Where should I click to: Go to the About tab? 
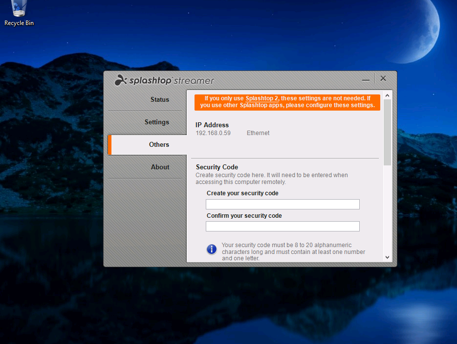(x=160, y=167)
